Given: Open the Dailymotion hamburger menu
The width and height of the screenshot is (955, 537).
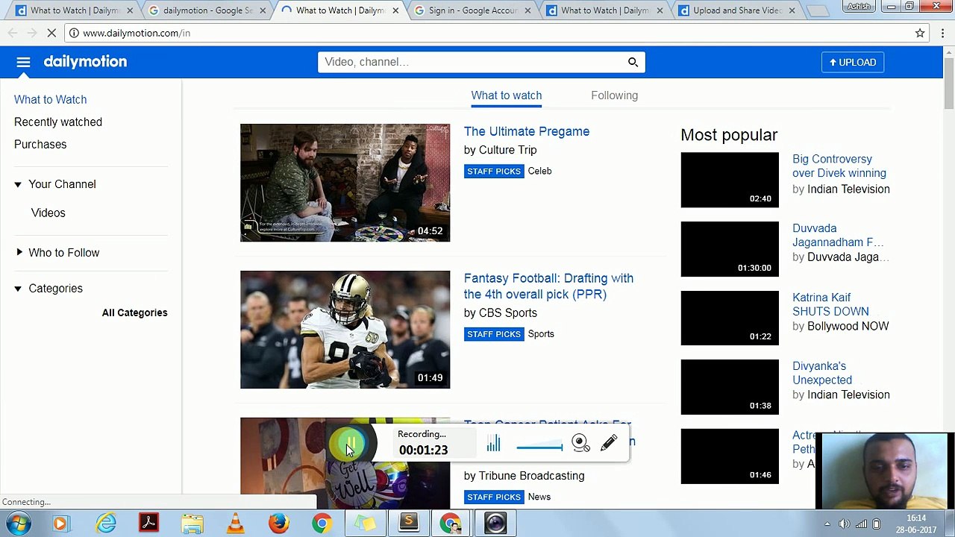Looking at the screenshot, I should point(23,63).
